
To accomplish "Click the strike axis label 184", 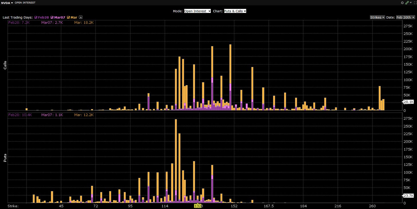I will [303, 206].
